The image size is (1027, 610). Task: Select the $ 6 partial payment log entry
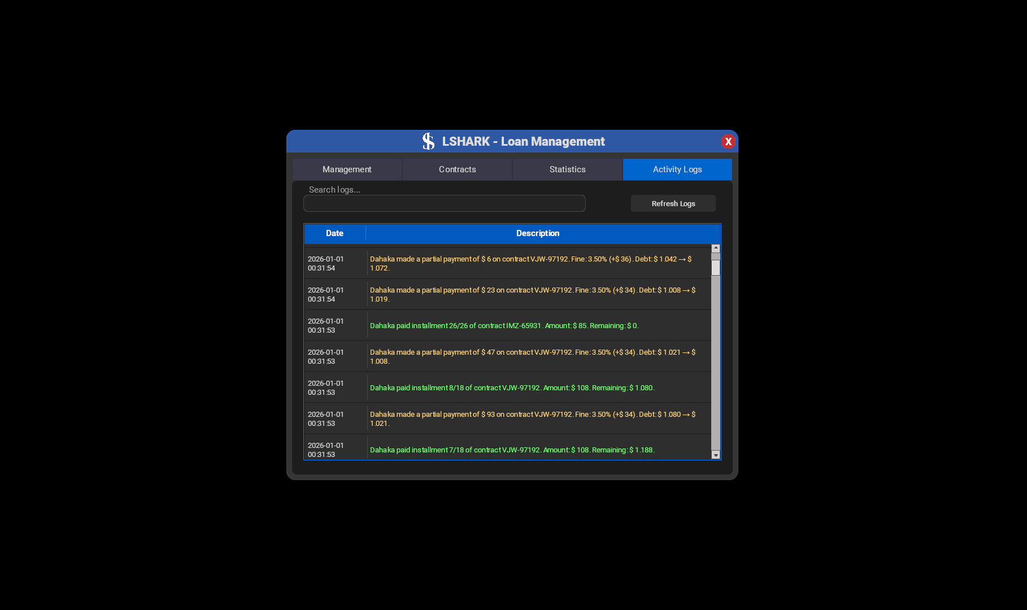[x=507, y=263]
